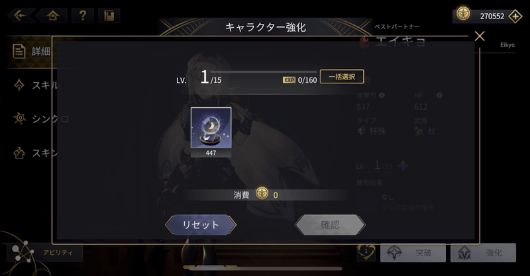This screenshot has height=276, width=530.
Task: Click the gold coin currency icon
Action: click(x=463, y=14)
